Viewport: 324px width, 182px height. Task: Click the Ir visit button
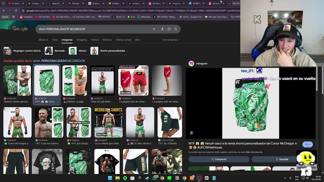[308, 144]
